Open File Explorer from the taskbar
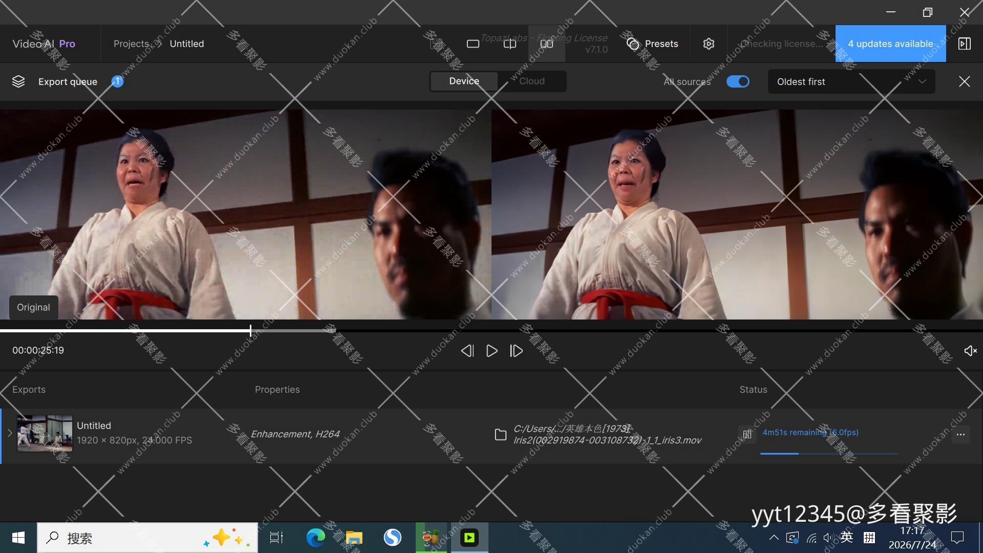Screen dimensions: 983x553 354,538
